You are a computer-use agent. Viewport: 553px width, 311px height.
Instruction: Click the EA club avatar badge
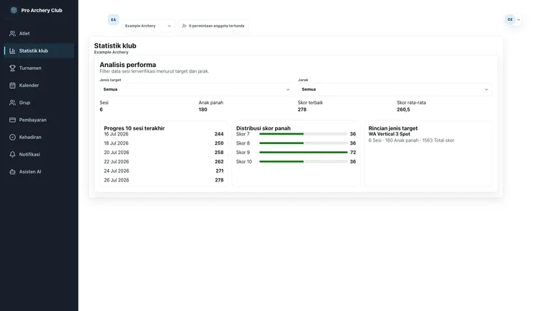(x=113, y=19)
